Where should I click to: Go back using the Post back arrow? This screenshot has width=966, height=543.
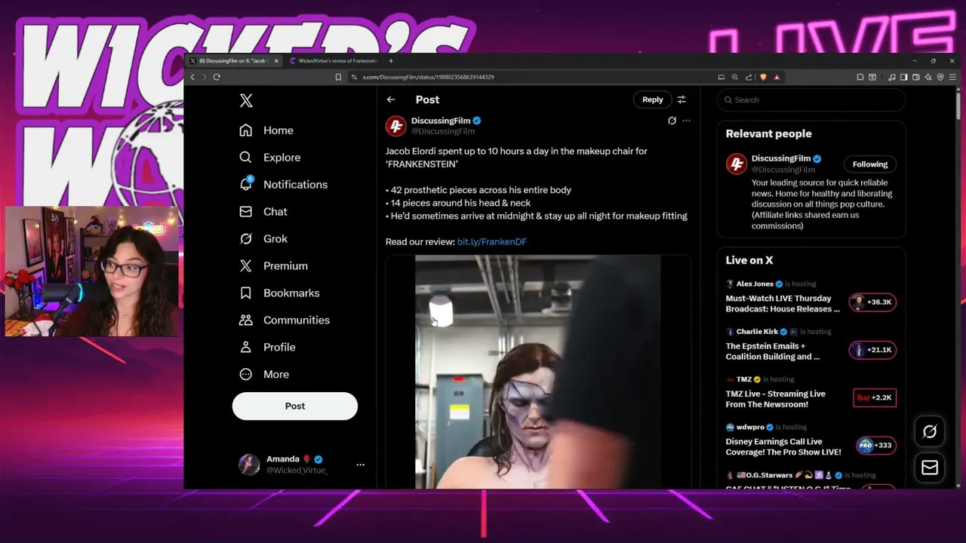coord(391,100)
